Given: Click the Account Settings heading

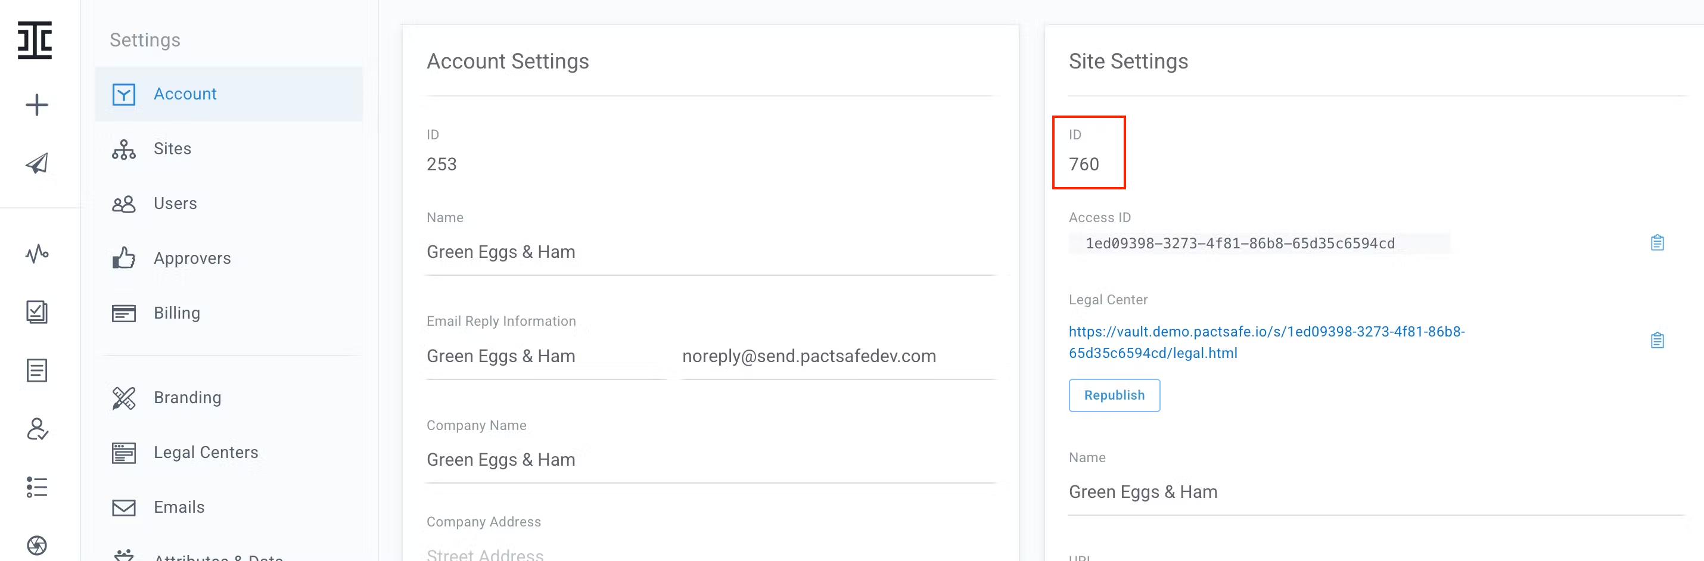Looking at the screenshot, I should (508, 61).
